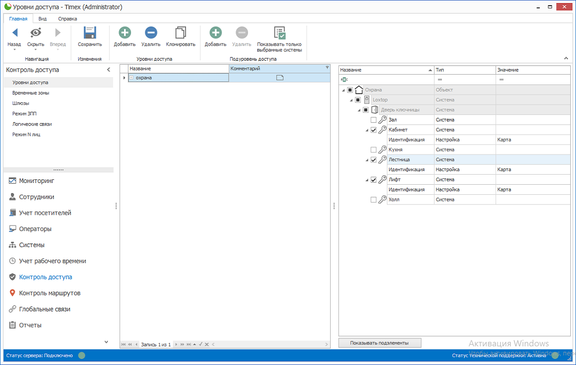Open the Вид ribbon tab
This screenshot has width=576, height=365.
click(43, 19)
